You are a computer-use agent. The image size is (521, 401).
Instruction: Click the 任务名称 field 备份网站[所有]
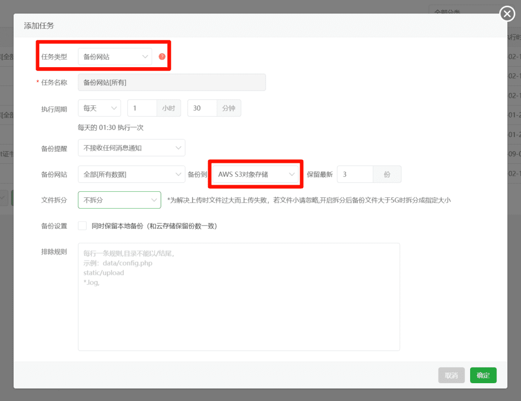coord(171,82)
